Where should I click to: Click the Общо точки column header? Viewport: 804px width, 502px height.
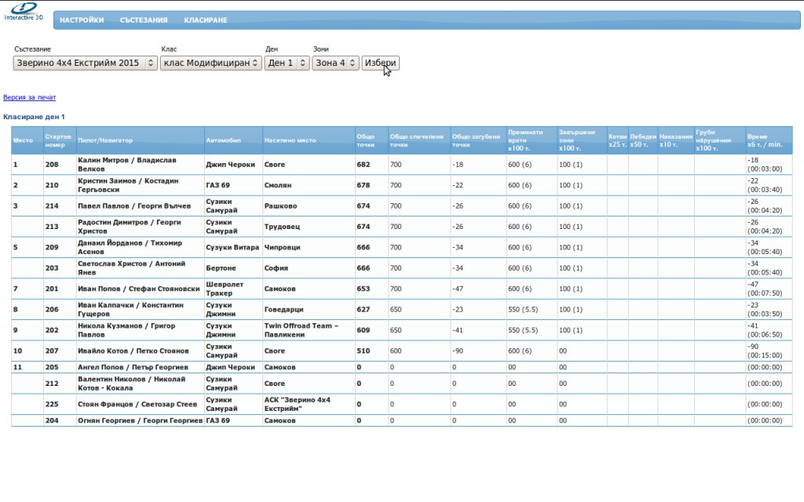366,140
